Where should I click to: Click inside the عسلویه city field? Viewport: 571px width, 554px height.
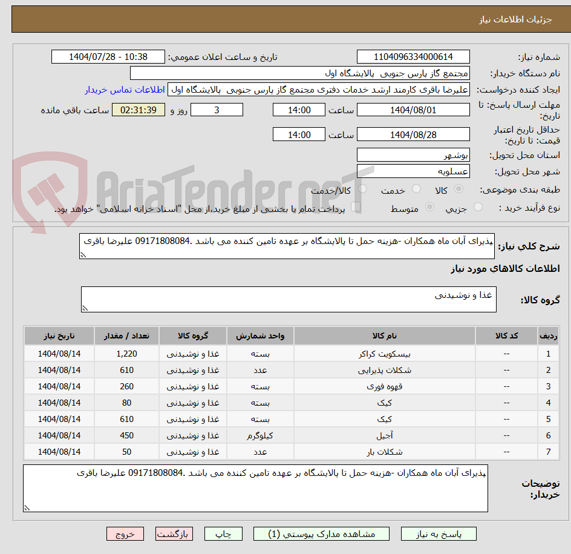(x=413, y=171)
